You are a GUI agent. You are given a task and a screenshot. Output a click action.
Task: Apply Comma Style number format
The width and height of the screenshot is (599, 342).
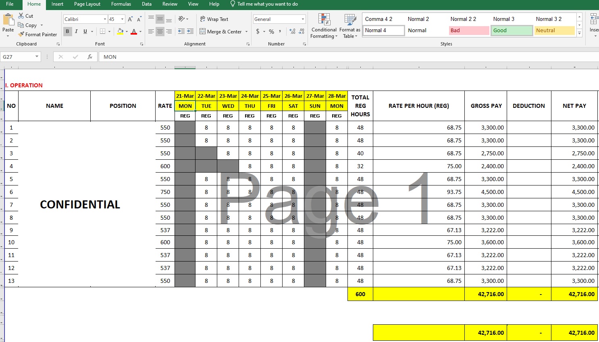[x=280, y=31]
